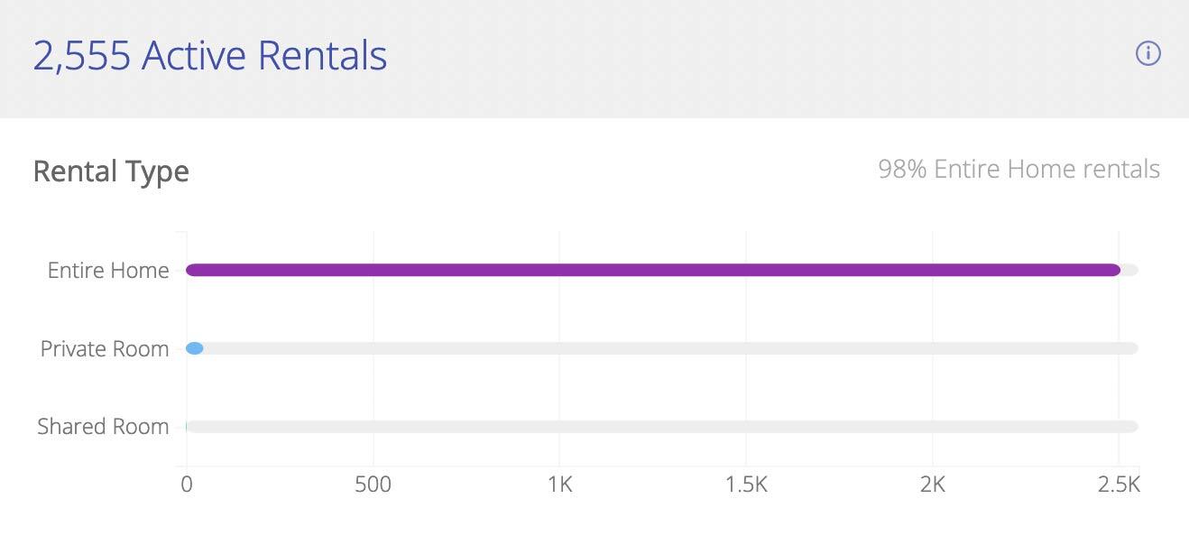The width and height of the screenshot is (1189, 536).
Task: Click the 1K axis tick label
Action: pos(559,485)
